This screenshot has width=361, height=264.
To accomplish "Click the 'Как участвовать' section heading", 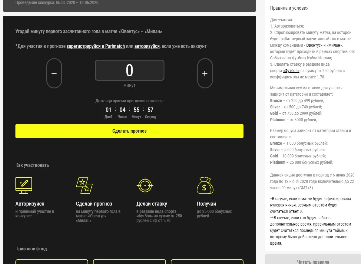I will click(x=32, y=165).
